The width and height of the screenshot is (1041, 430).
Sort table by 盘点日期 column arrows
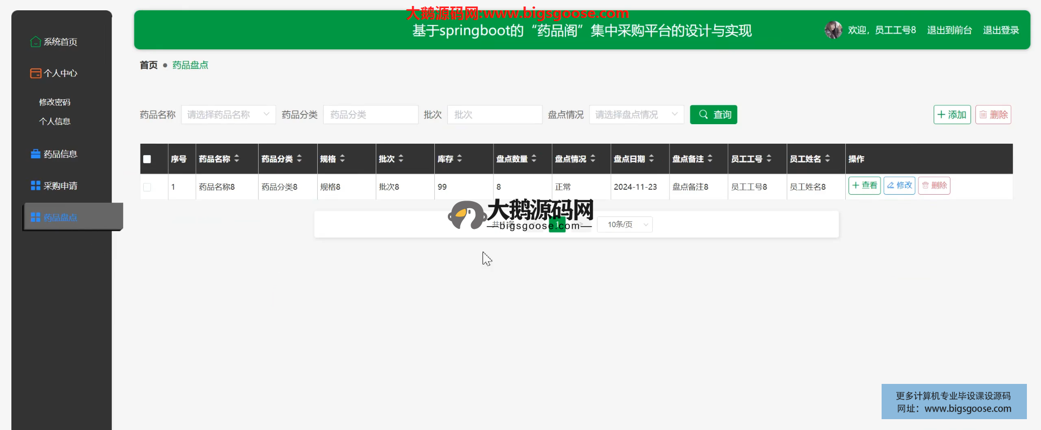coord(652,159)
